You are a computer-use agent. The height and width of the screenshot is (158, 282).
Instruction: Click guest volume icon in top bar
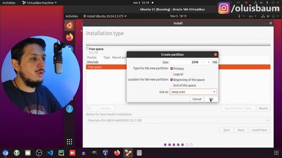tap(268, 16)
